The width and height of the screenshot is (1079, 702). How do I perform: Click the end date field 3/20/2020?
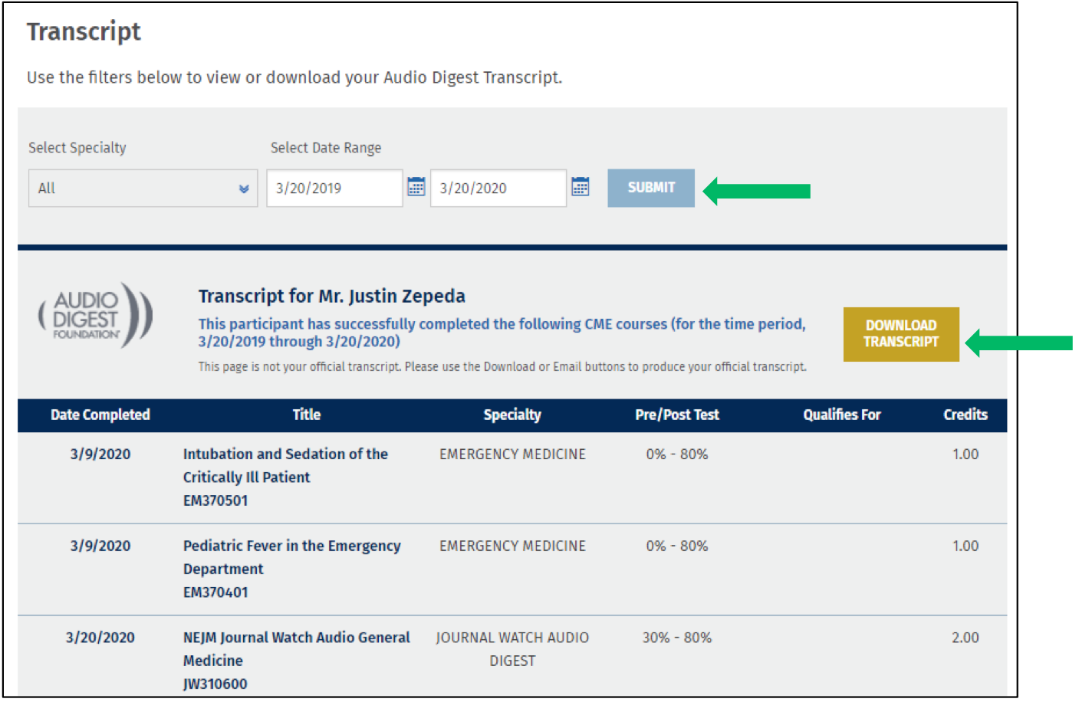coord(498,189)
